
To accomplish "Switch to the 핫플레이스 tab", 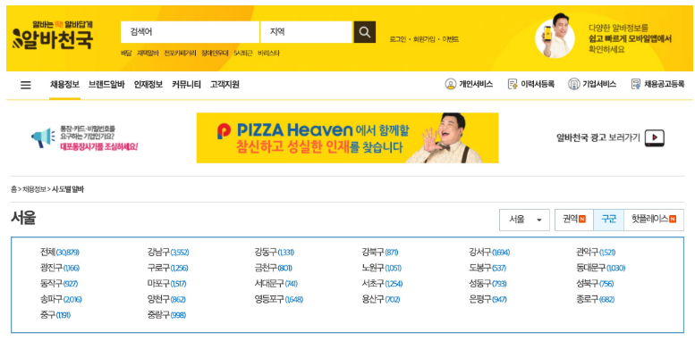I will point(654,220).
